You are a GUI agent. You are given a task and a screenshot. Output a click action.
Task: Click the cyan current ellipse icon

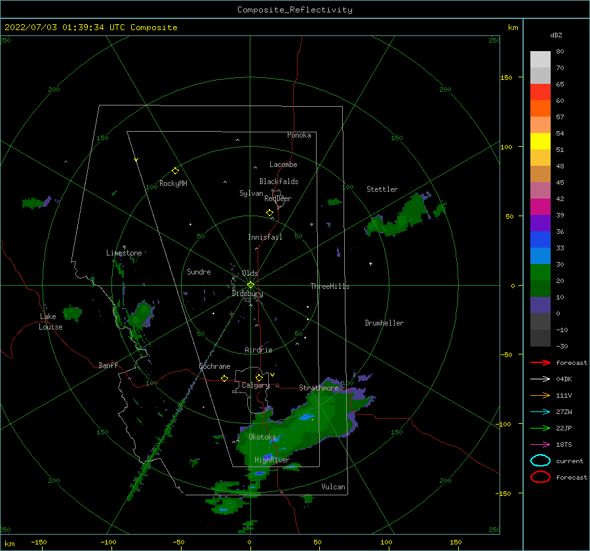pos(540,461)
